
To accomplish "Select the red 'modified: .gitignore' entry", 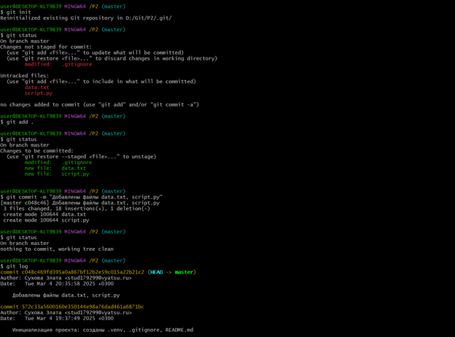I will [x=58, y=64].
